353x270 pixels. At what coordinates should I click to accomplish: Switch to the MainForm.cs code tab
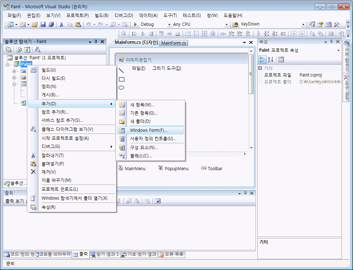173,43
